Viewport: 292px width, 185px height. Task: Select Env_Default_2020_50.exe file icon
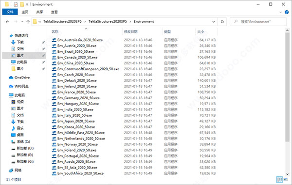tap(54, 80)
